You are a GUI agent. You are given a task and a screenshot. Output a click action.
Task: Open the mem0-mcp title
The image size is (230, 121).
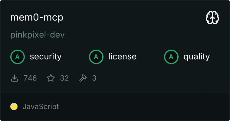tap(37, 18)
